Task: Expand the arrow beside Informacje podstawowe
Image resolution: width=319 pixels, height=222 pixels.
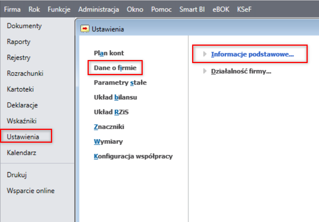Action: pos(205,54)
